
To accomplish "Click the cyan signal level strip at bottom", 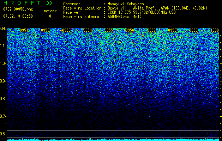I will coord(113,140).
